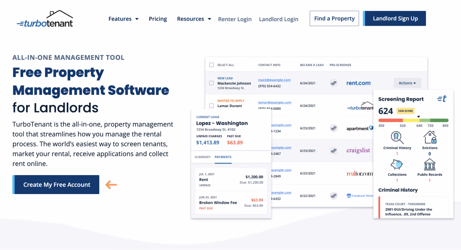Click the apartments source logo

[359, 128]
